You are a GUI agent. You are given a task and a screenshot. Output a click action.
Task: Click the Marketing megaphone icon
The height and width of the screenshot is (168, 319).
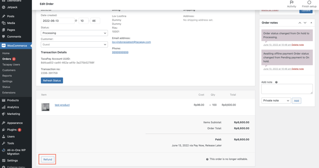3,114
